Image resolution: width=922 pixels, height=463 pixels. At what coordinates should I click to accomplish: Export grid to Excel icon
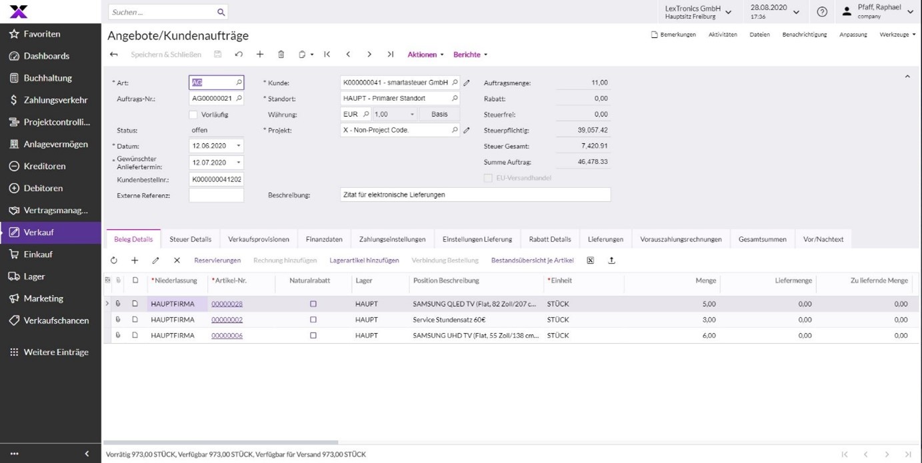(x=590, y=260)
